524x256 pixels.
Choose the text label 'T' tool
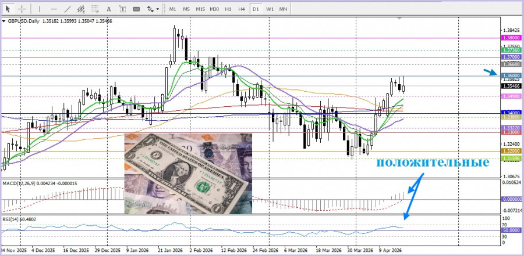(x=123, y=9)
